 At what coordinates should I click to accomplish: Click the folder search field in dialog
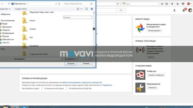[78, 4]
